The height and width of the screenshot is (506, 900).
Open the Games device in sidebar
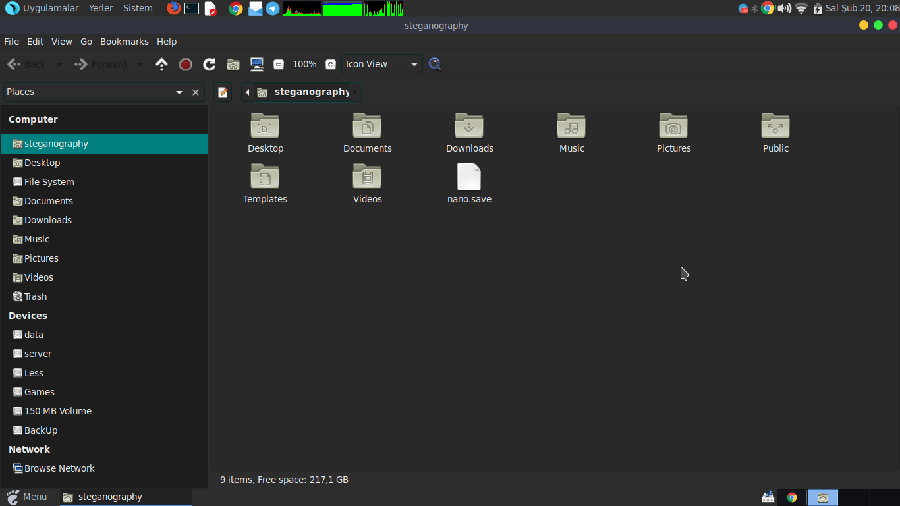104,392
